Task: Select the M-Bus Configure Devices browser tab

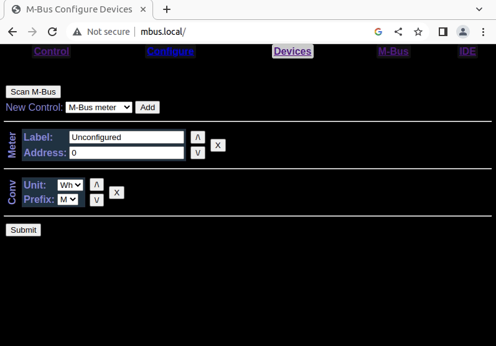Action: (78, 9)
